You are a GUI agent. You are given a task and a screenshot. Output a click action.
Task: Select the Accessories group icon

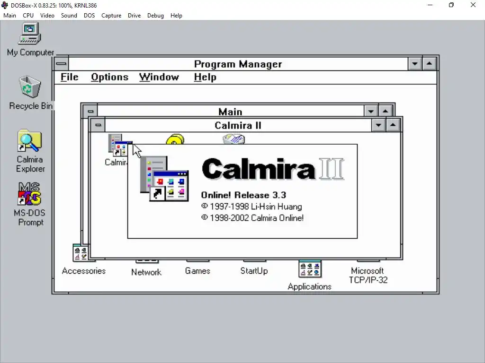[x=80, y=252]
